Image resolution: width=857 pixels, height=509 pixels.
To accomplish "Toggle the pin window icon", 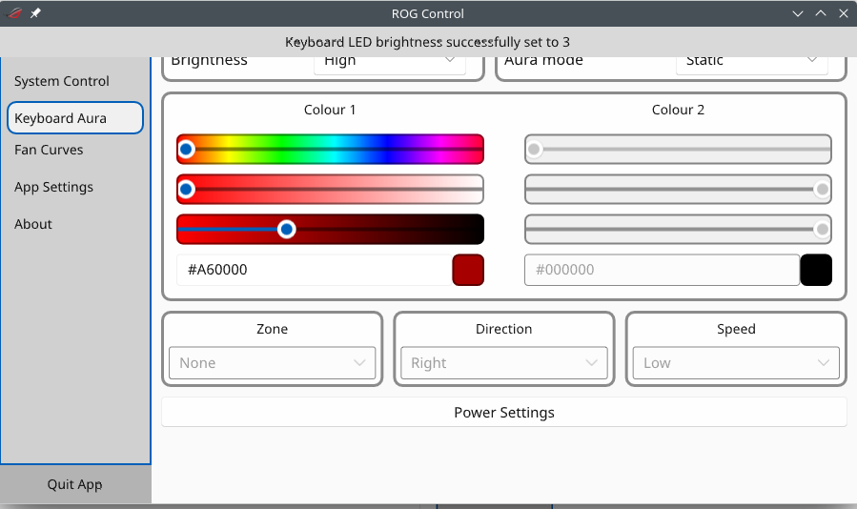I will [35, 13].
